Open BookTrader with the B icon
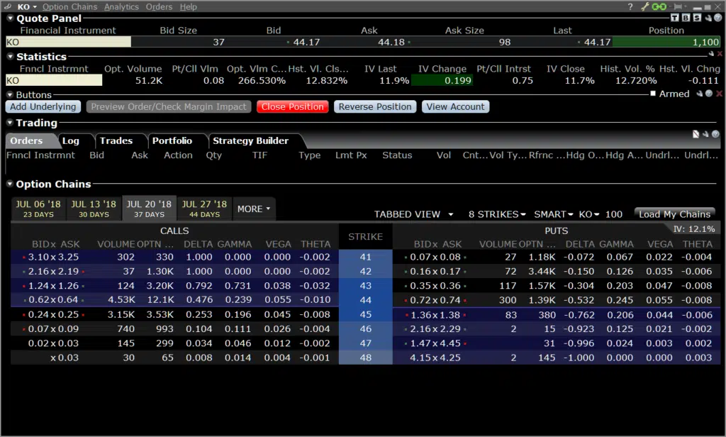This screenshot has height=437, width=726. [686, 18]
